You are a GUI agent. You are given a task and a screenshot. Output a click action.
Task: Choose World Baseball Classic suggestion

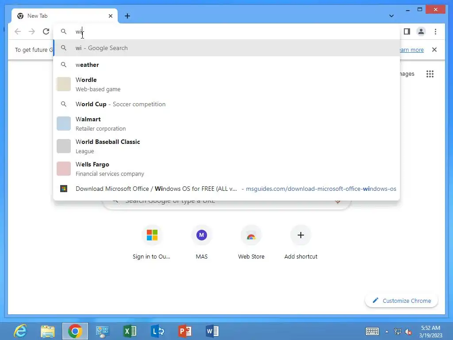tap(227, 146)
